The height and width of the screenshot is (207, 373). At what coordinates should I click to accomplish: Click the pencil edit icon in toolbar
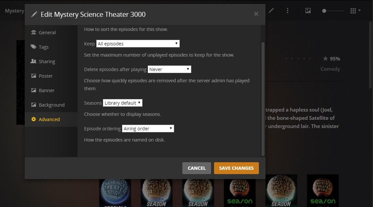tap(271, 11)
